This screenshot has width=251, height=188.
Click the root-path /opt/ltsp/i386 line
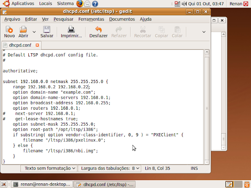(x=55, y=130)
